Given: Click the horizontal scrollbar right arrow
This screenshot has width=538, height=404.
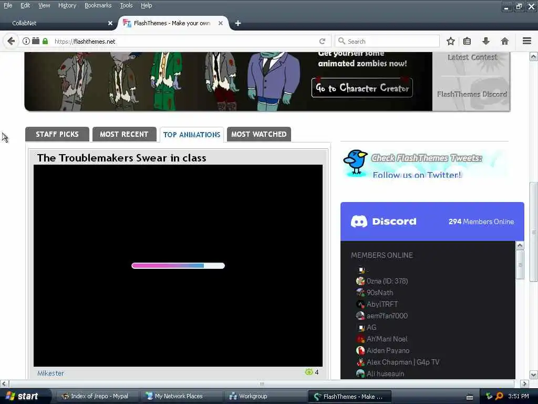Looking at the screenshot, I should pos(524,383).
